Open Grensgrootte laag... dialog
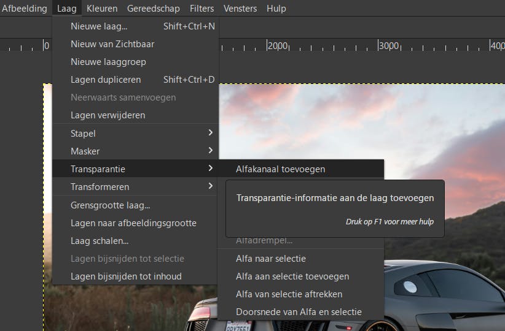Image resolution: width=505 pixels, height=331 pixels. (x=135, y=205)
